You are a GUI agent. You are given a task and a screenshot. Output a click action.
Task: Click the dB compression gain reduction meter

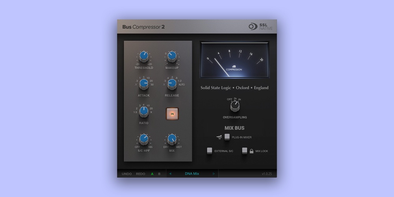click(235, 60)
